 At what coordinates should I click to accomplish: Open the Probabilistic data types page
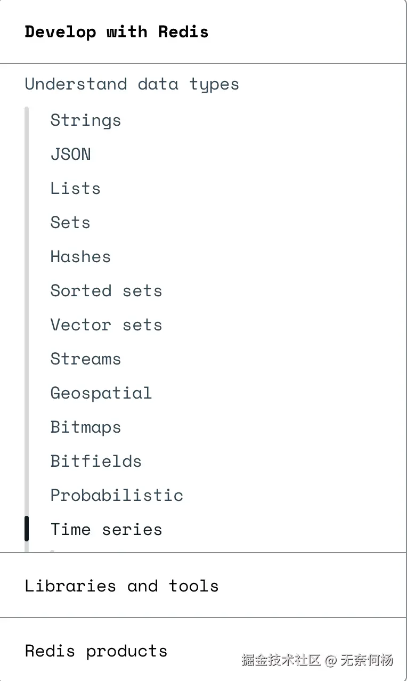click(117, 496)
